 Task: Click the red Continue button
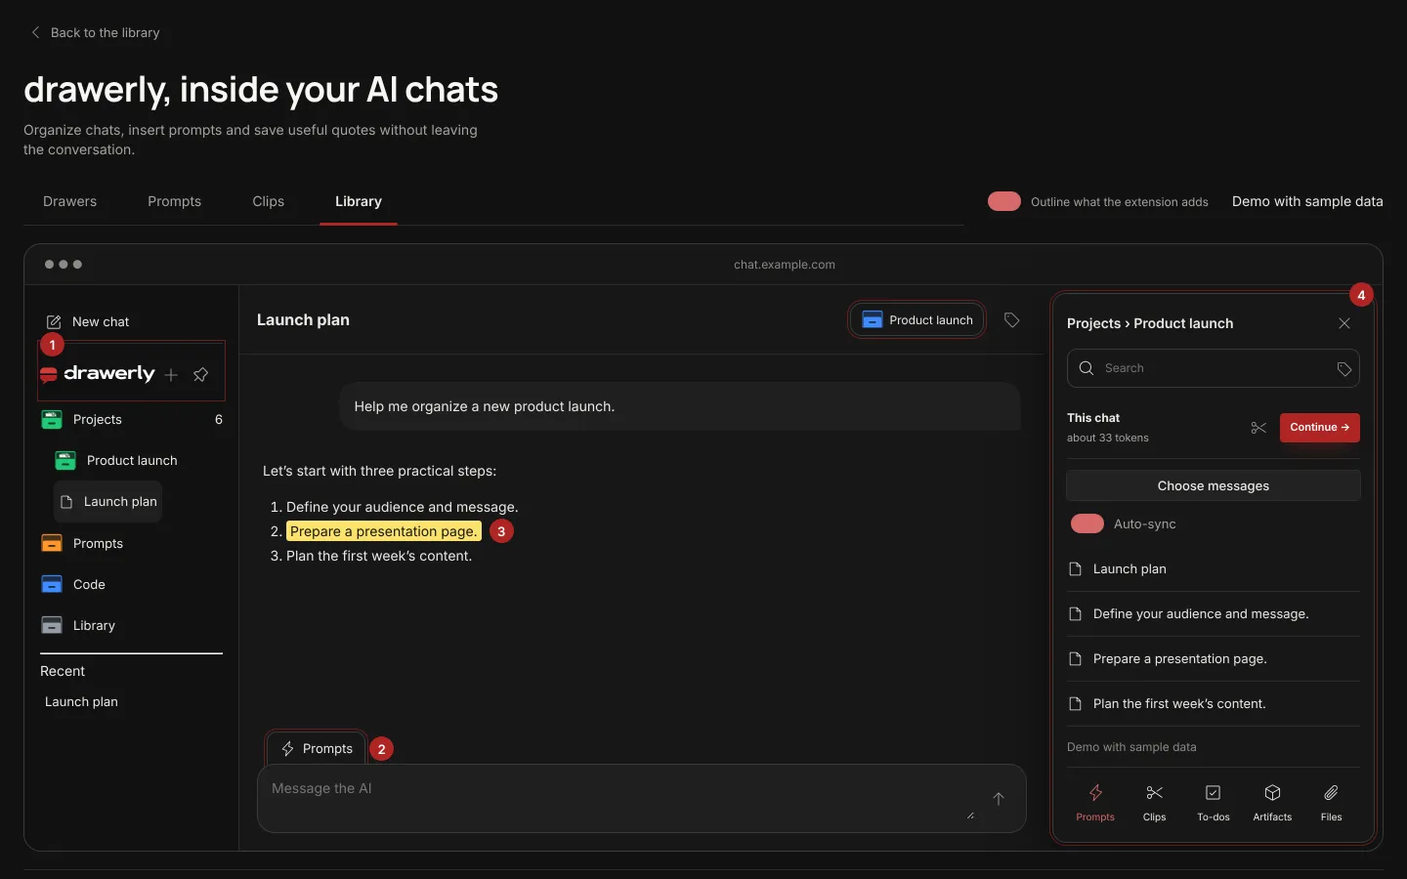coord(1320,428)
